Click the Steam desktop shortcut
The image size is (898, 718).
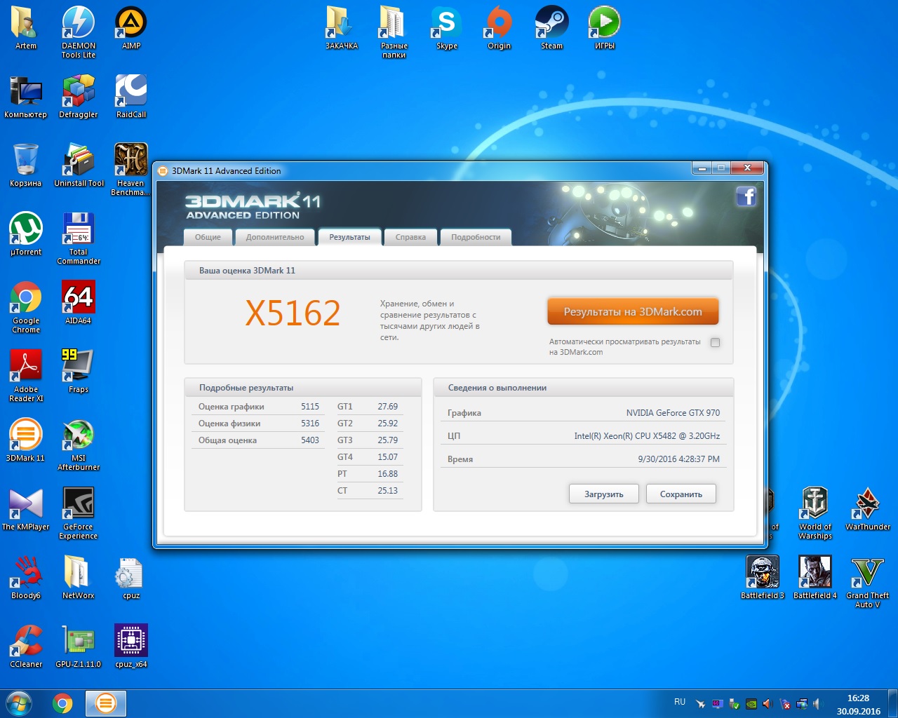coord(552,27)
